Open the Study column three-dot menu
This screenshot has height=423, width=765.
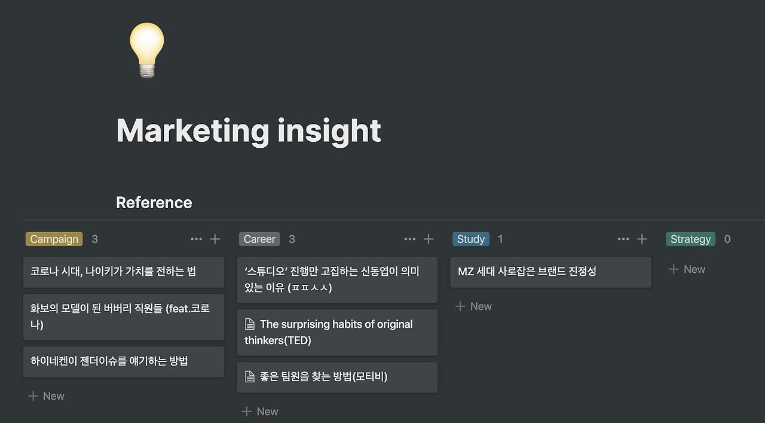tap(623, 239)
